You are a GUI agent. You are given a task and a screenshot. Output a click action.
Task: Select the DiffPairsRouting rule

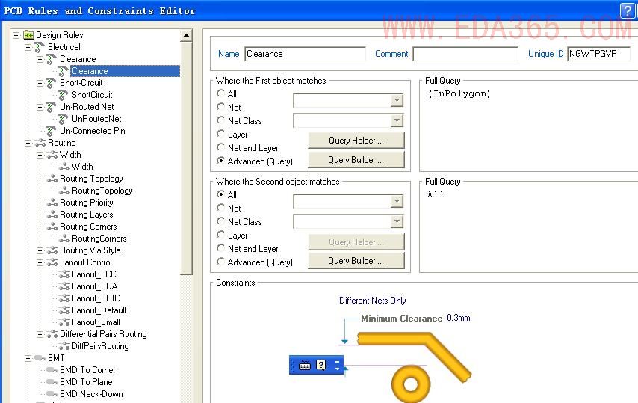click(x=100, y=346)
